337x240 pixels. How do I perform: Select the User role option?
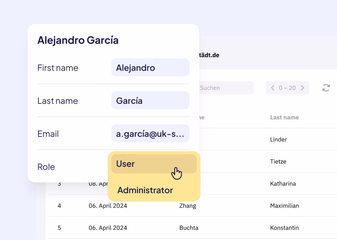[x=154, y=164]
